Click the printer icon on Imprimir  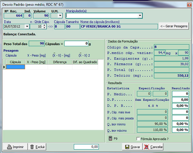[x=9, y=147]
